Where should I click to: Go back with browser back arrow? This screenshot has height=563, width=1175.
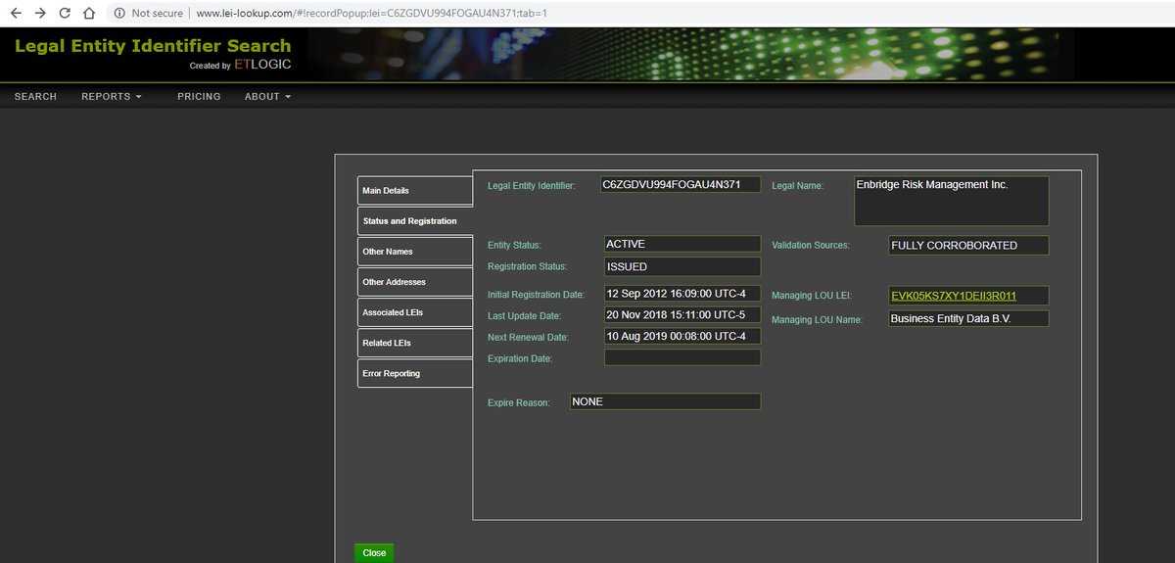[16, 14]
